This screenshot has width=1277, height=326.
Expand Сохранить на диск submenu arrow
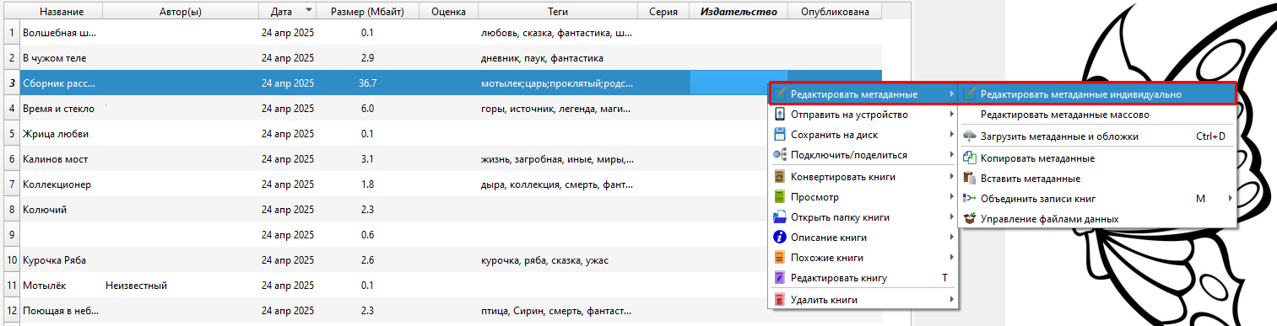click(x=952, y=134)
